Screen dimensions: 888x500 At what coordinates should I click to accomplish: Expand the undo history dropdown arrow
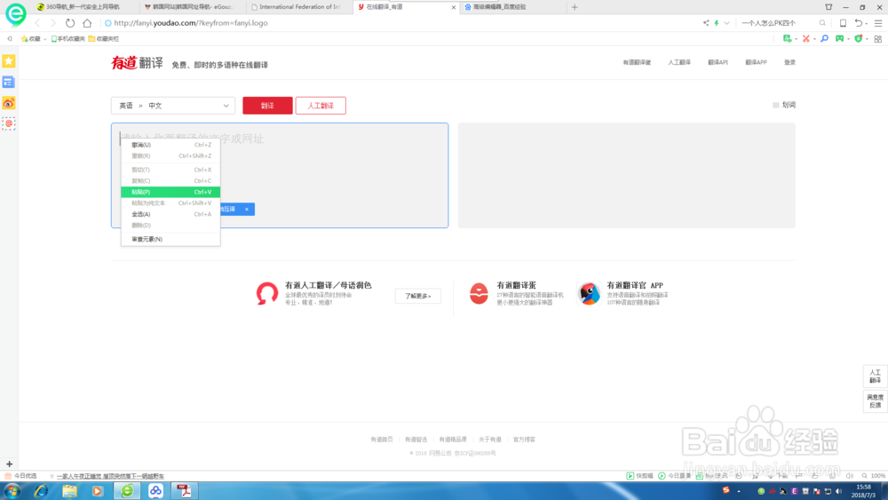point(867,24)
